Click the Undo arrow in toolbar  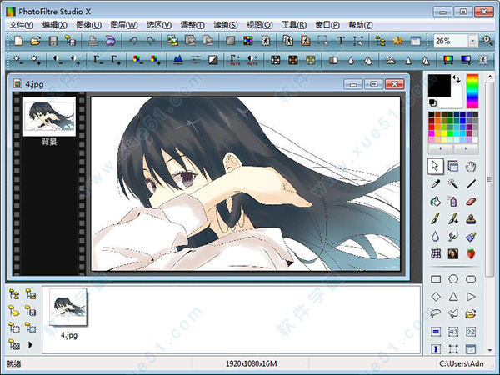pos(133,41)
